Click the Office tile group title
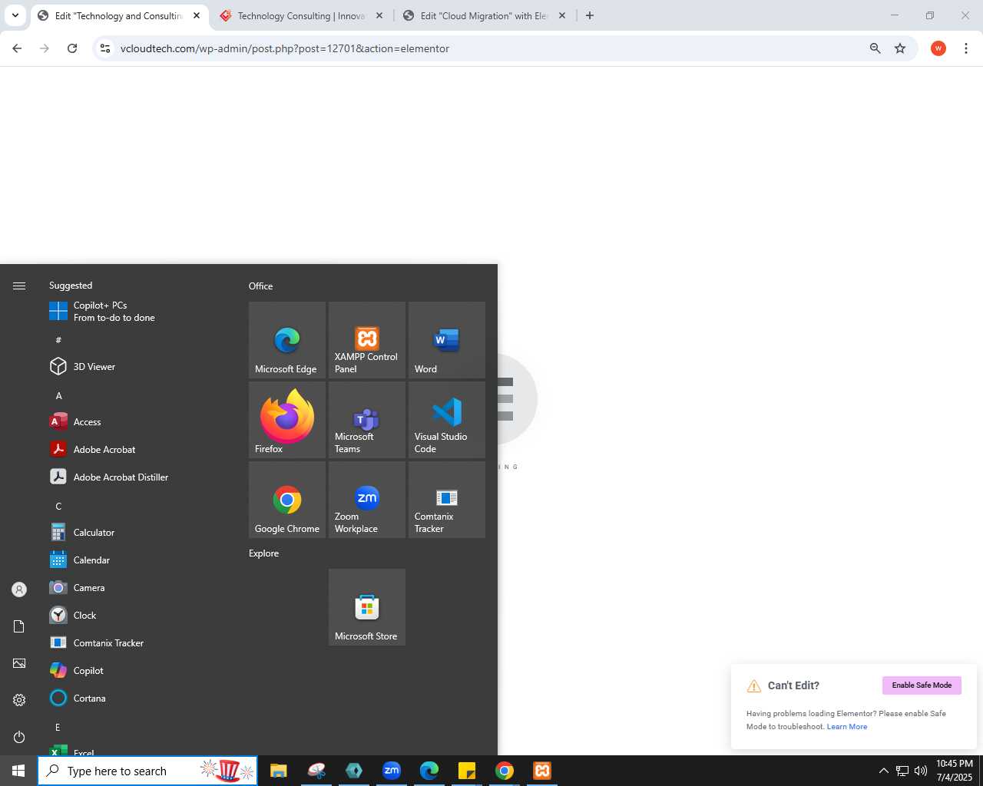983x786 pixels. tap(261, 286)
